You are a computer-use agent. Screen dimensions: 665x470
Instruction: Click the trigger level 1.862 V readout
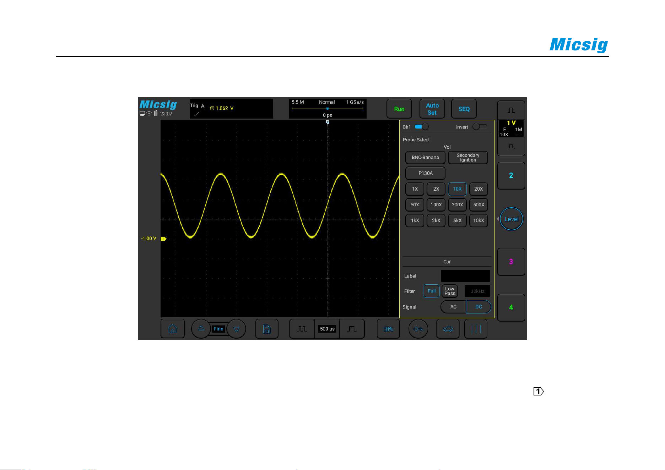click(222, 108)
